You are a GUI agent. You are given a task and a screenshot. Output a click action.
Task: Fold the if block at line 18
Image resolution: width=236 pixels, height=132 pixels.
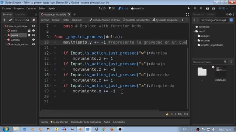coord(51,86)
